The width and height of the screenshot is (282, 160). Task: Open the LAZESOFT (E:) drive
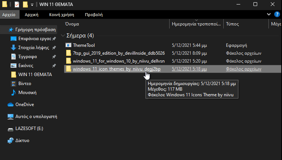click(29, 129)
